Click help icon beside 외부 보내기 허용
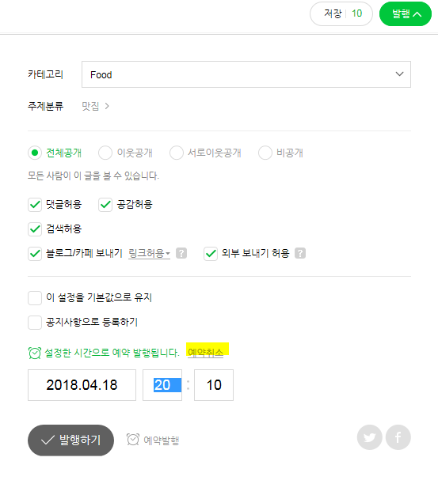Screen dimensions: 438x480 (300, 253)
